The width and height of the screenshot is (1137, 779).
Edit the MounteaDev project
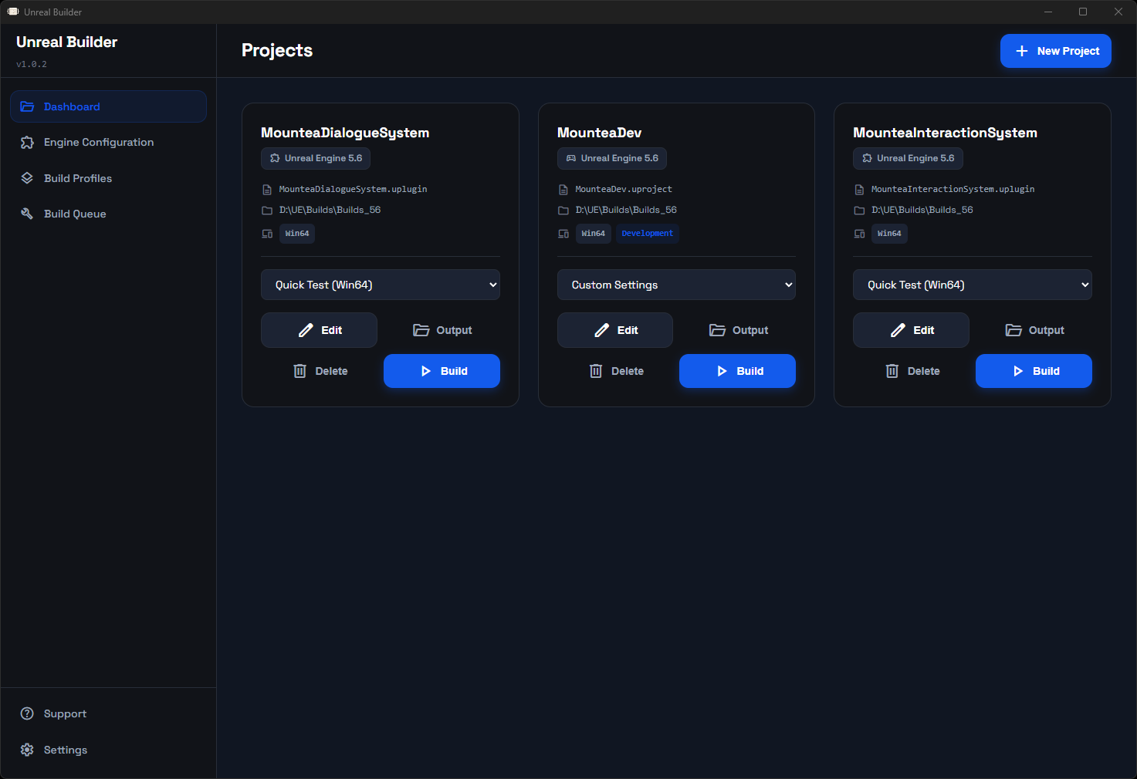coord(615,330)
